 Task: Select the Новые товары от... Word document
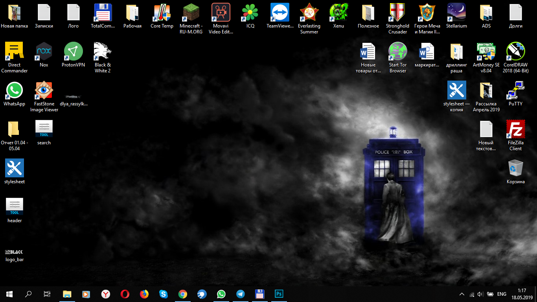point(368,52)
